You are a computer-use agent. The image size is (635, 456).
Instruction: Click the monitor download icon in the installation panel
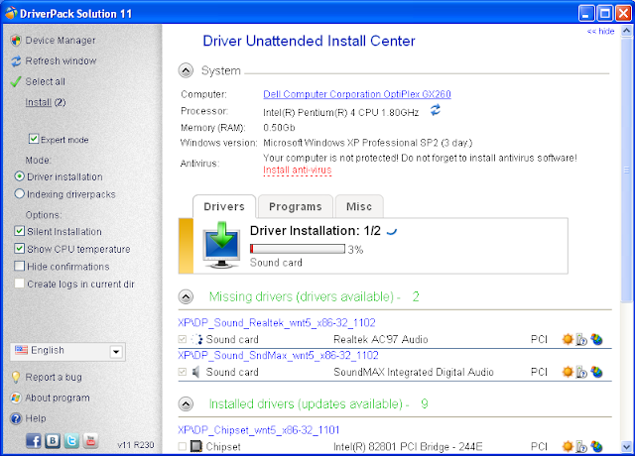pos(221,245)
